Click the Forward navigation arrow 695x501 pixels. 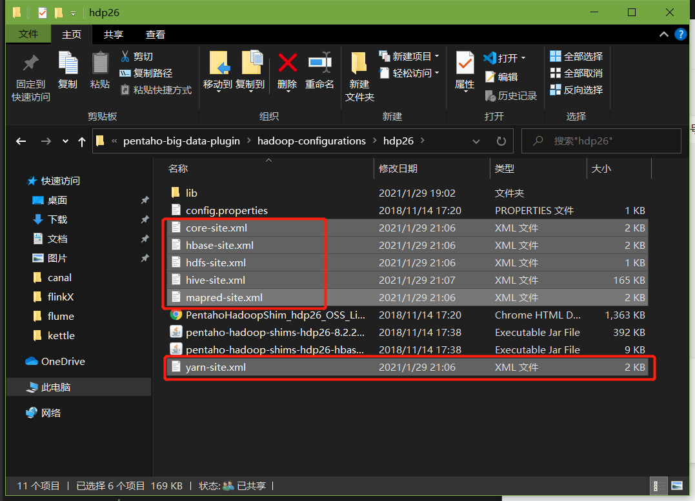click(46, 141)
